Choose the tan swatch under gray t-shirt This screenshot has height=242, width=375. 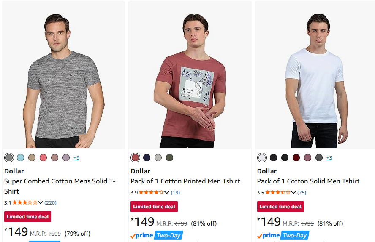tap(32, 157)
